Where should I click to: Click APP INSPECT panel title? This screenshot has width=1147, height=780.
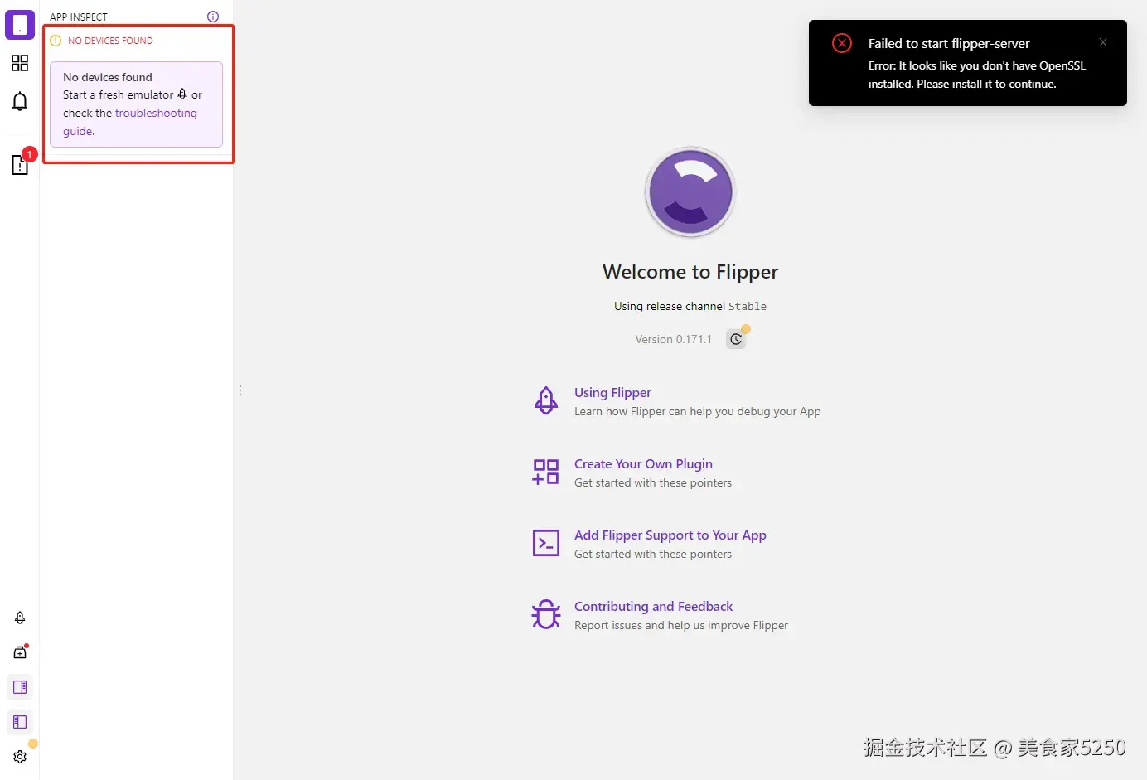coord(79,17)
